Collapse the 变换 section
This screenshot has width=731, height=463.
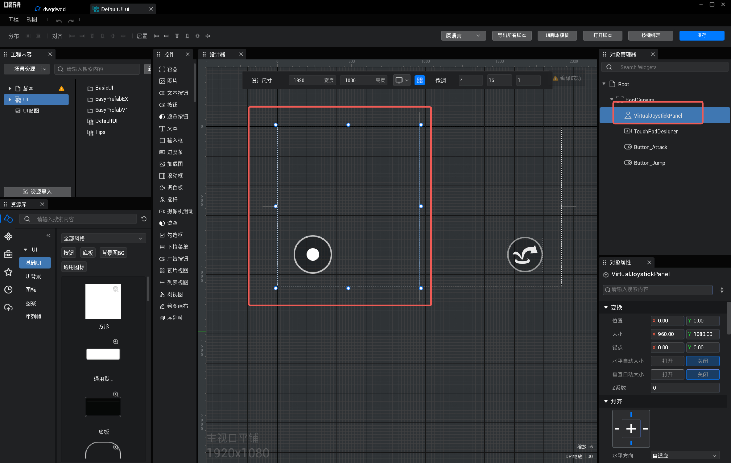point(606,307)
